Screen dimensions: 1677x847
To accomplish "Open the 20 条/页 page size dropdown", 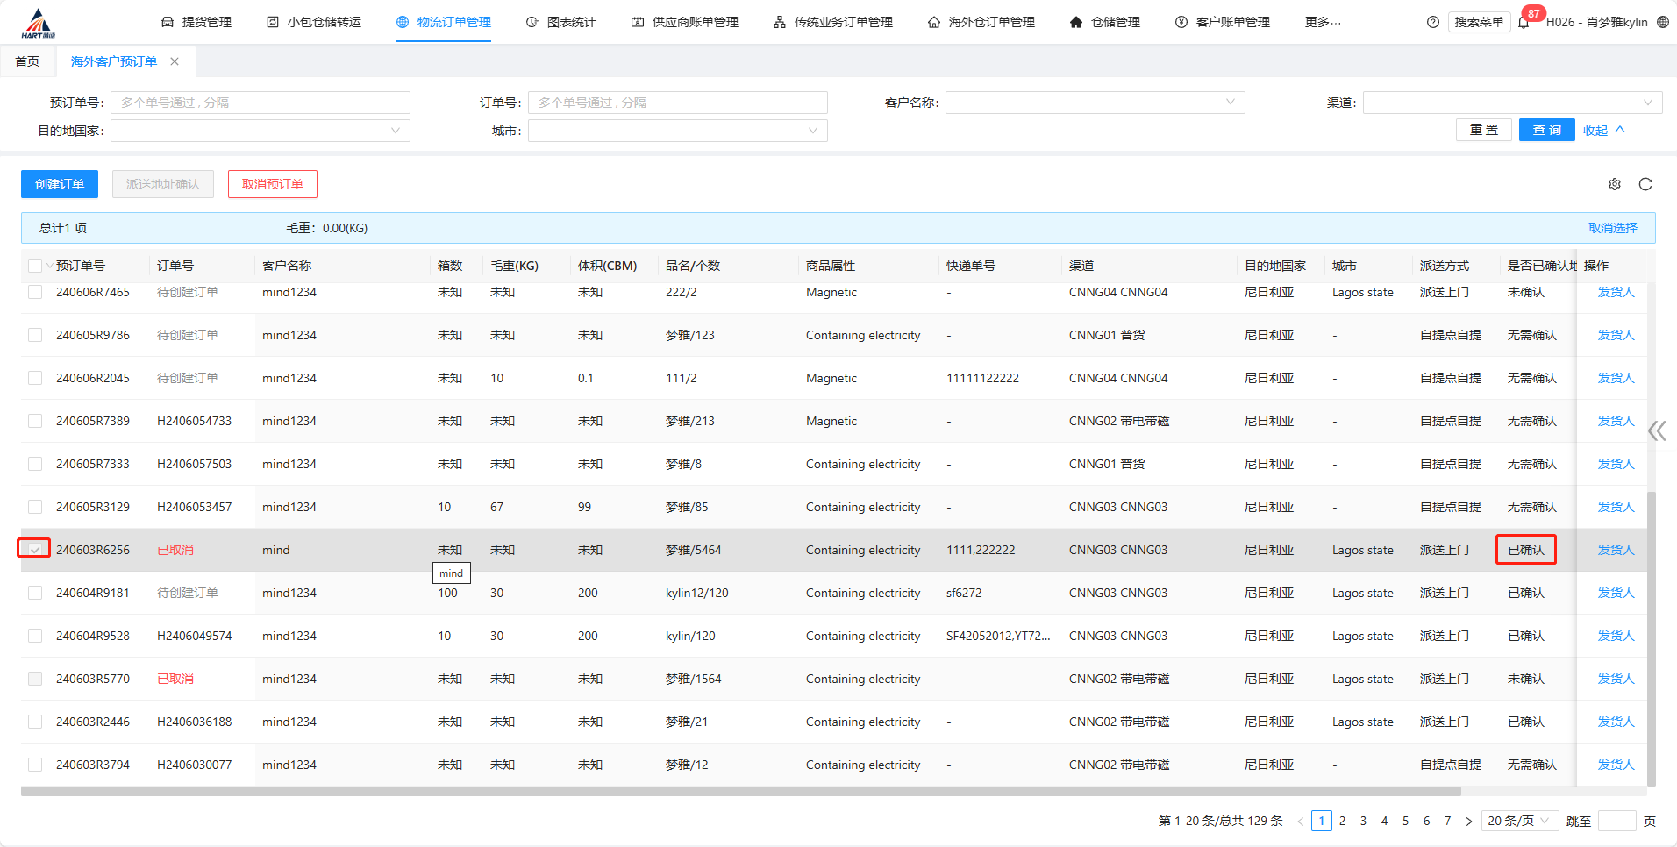I will [x=1519, y=821].
